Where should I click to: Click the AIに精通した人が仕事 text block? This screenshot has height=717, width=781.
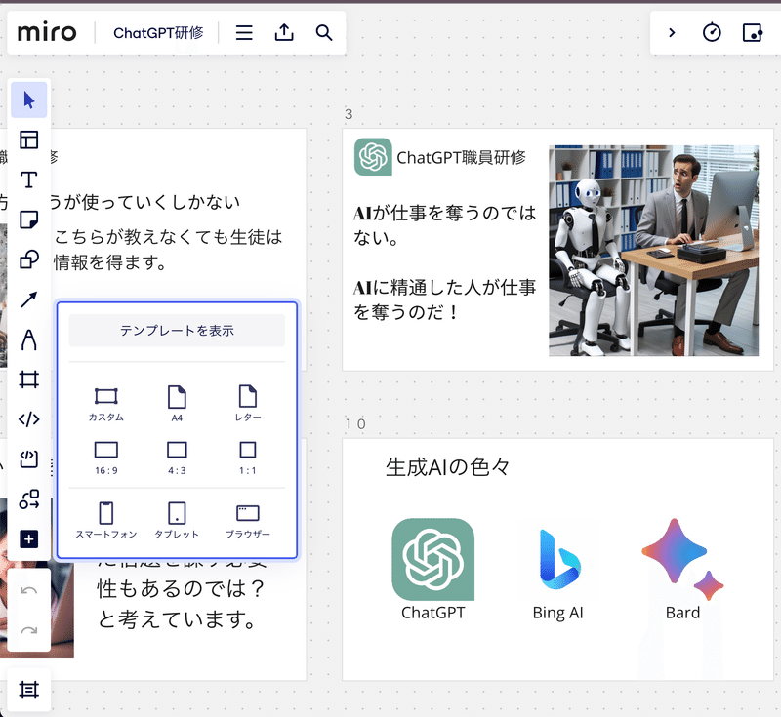click(x=444, y=299)
